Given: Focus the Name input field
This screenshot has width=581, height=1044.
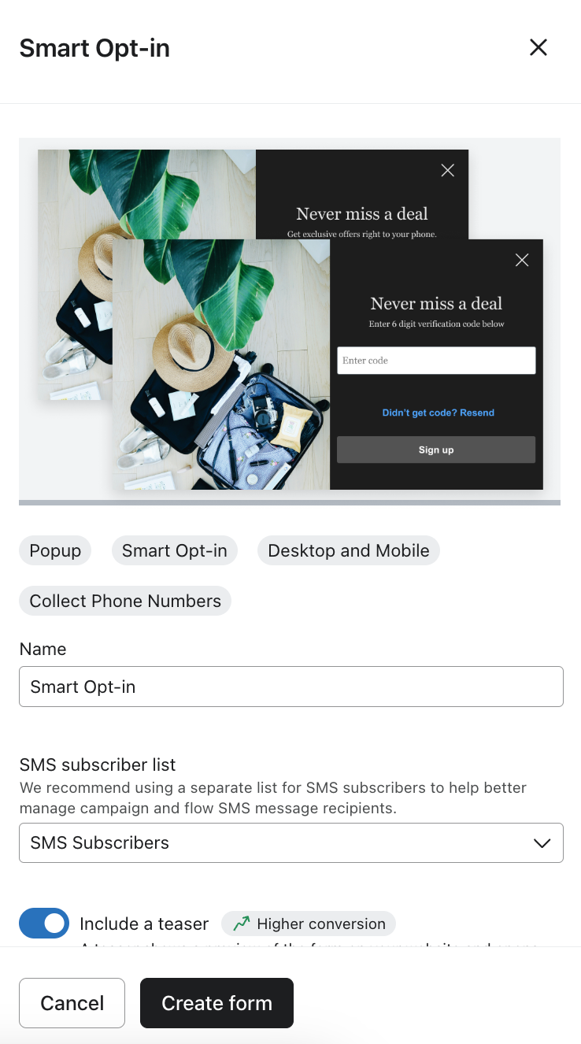Looking at the screenshot, I should [291, 687].
